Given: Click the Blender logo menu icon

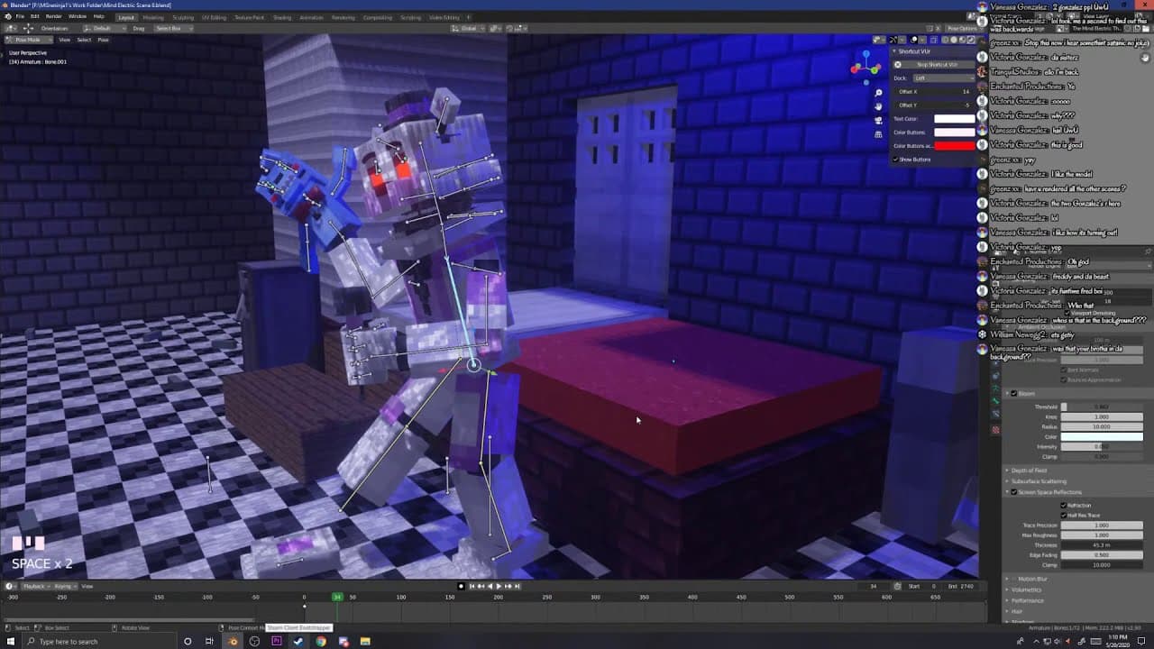Looking at the screenshot, I should click(x=8, y=16).
